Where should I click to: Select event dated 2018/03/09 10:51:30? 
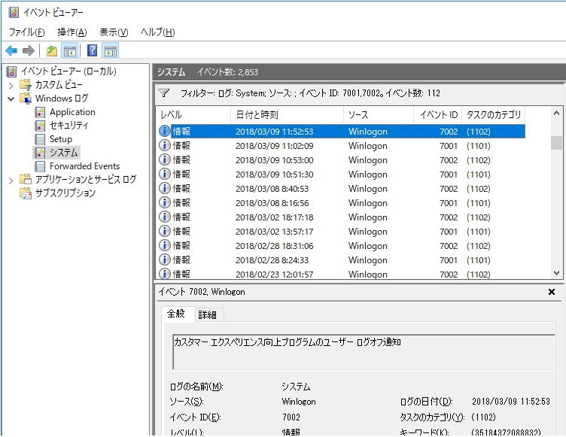tap(342, 174)
